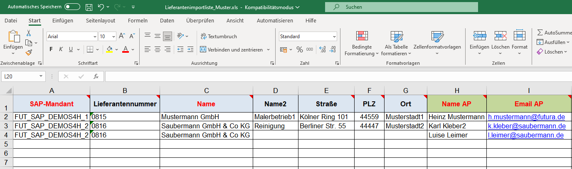Open the Arial font name dropdown

71,36
